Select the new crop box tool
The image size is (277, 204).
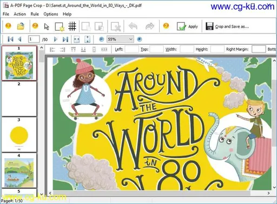click(x=60, y=26)
